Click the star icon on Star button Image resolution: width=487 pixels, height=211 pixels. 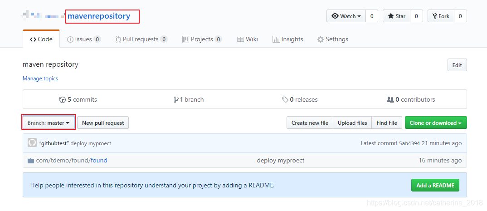391,16
